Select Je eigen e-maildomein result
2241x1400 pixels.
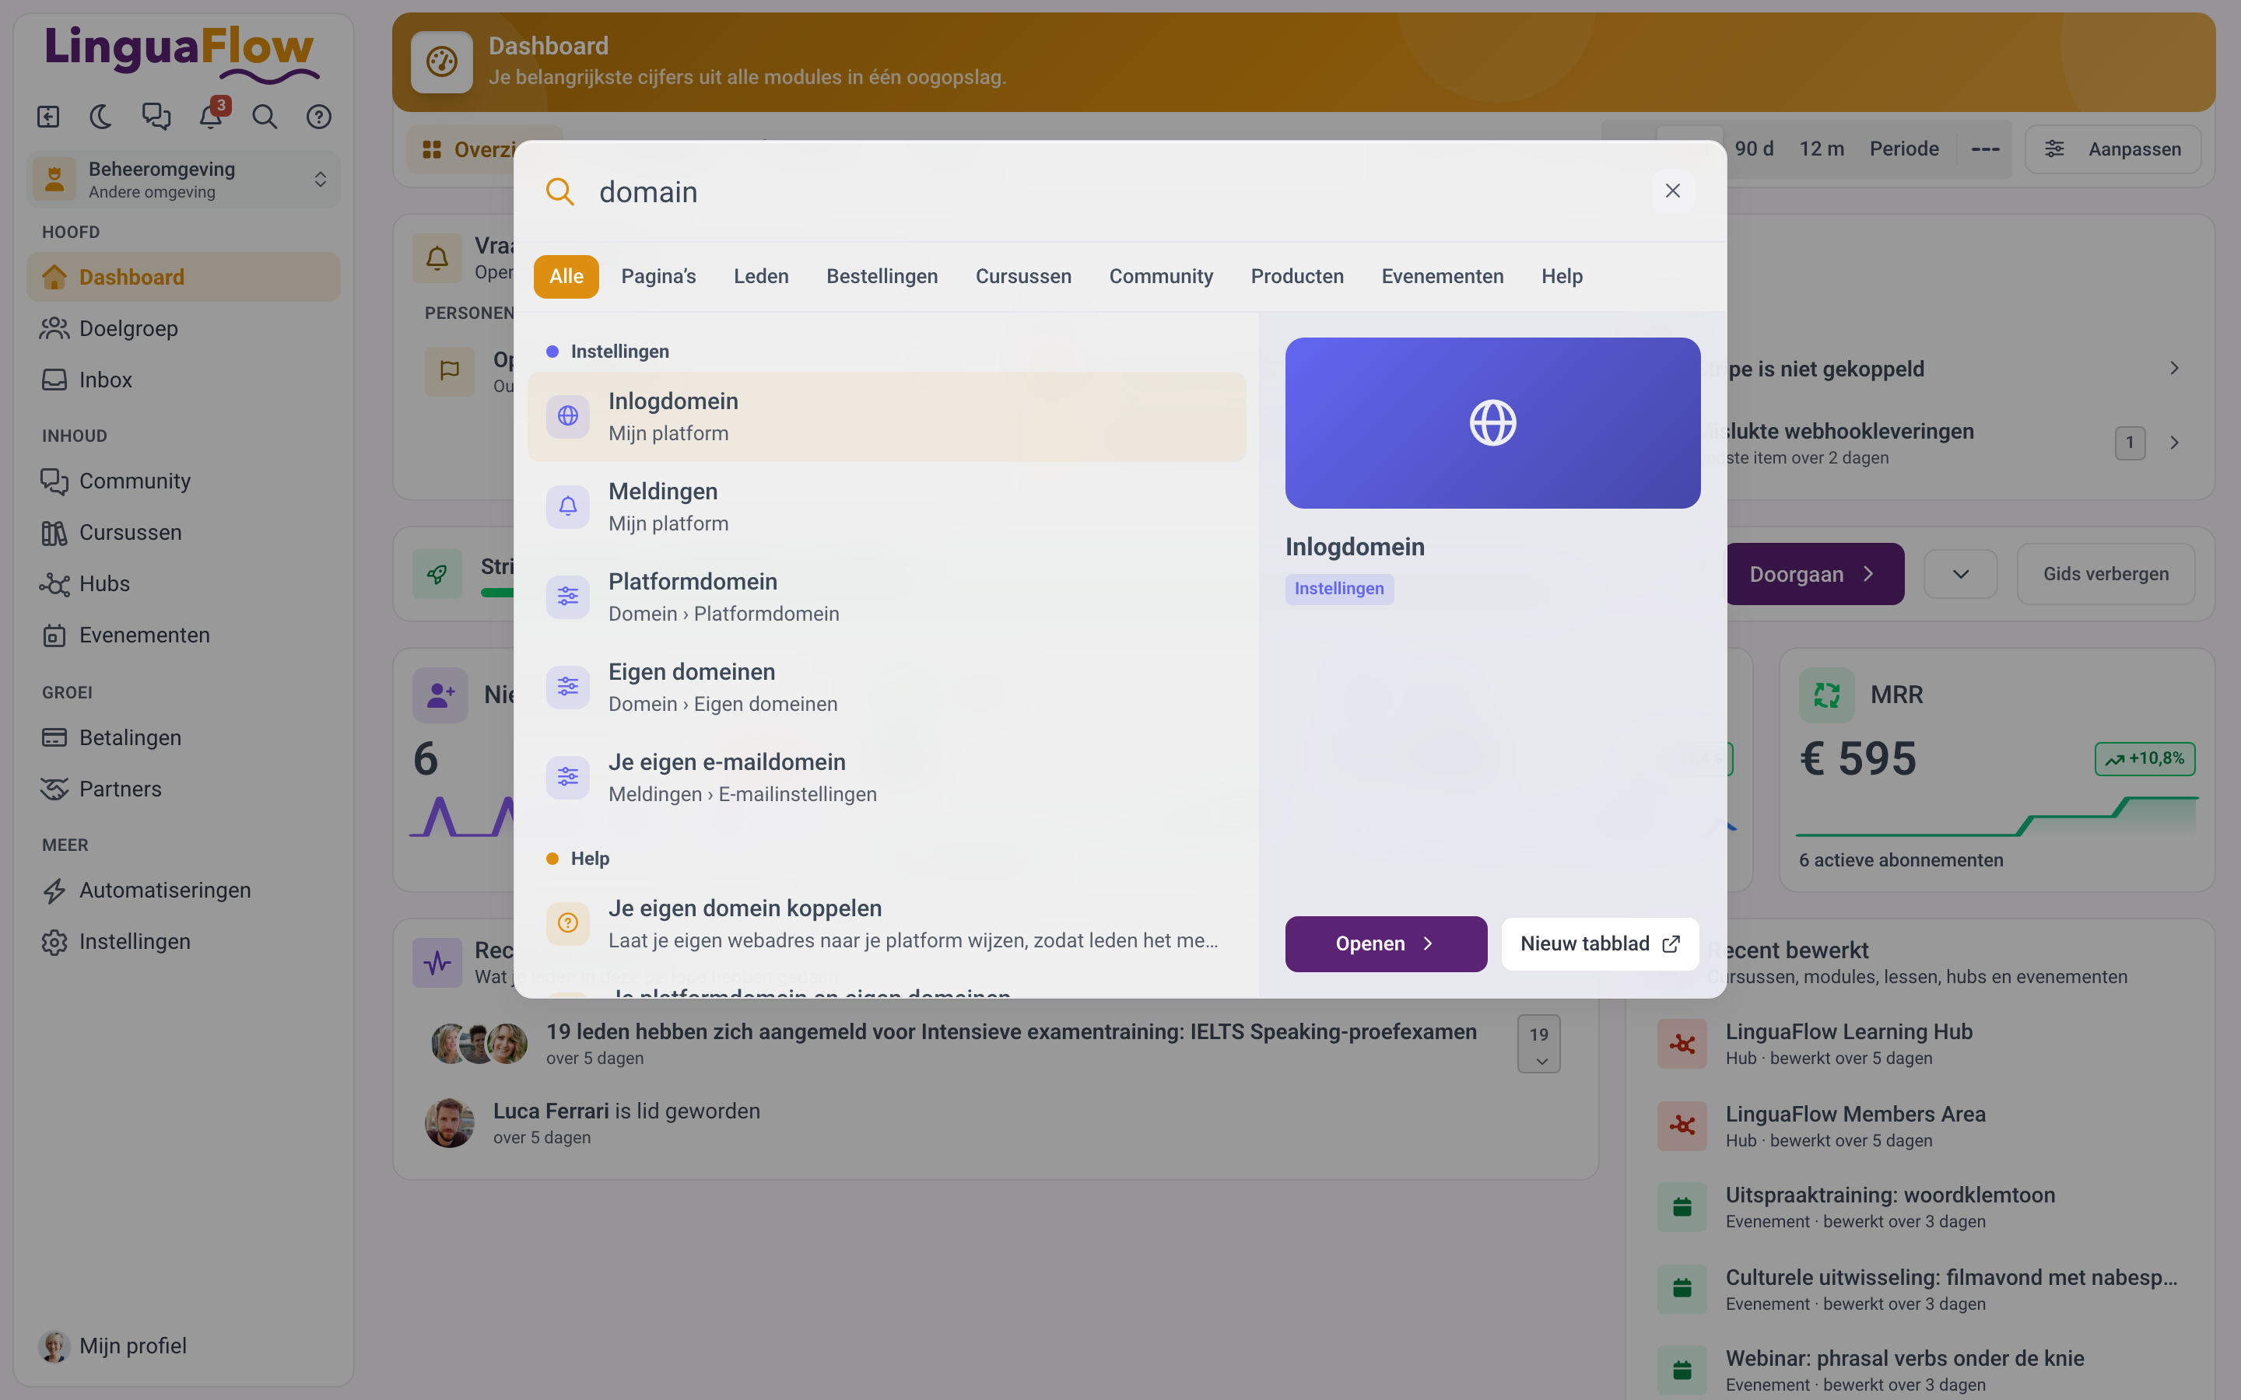pos(886,778)
